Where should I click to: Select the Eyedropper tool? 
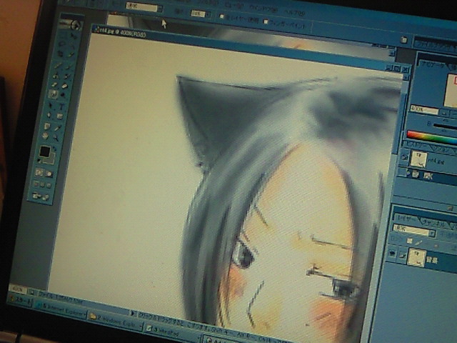click(x=58, y=128)
